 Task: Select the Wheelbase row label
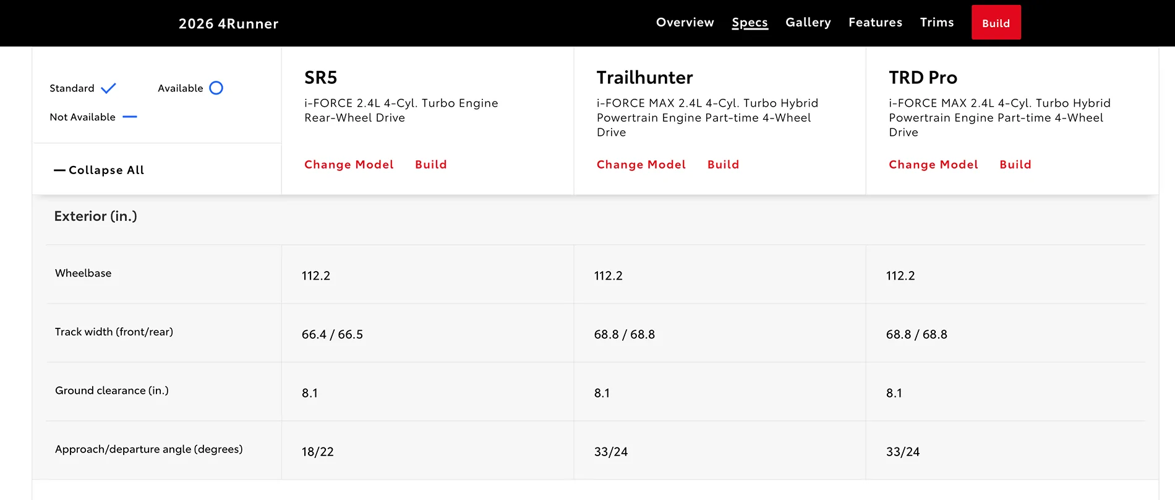click(x=83, y=273)
